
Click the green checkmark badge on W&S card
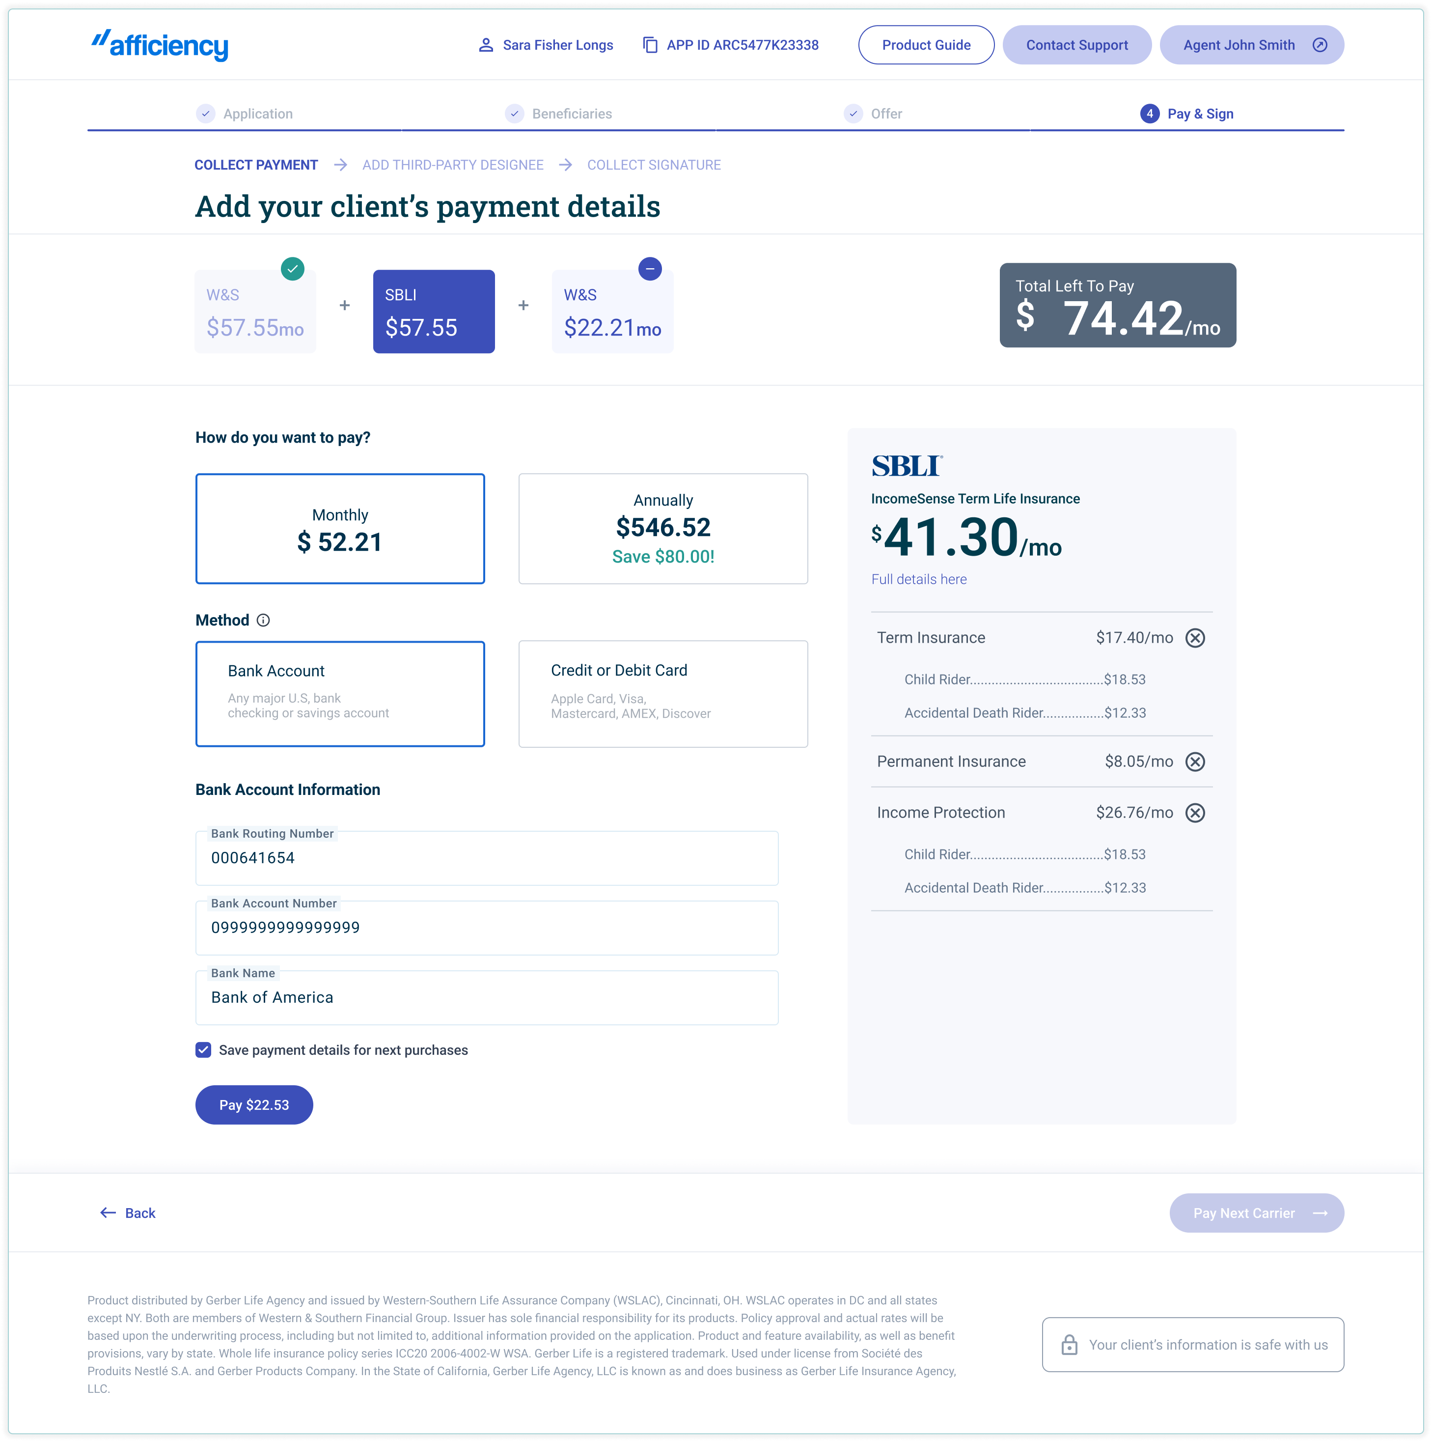293,269
